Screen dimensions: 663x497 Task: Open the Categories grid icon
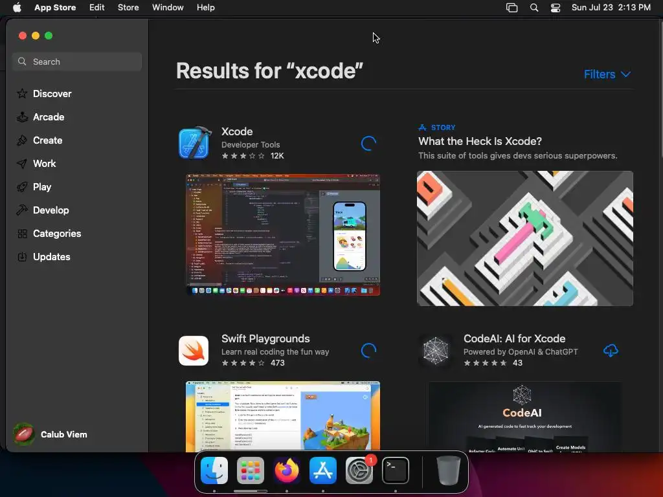click(22, 233)
